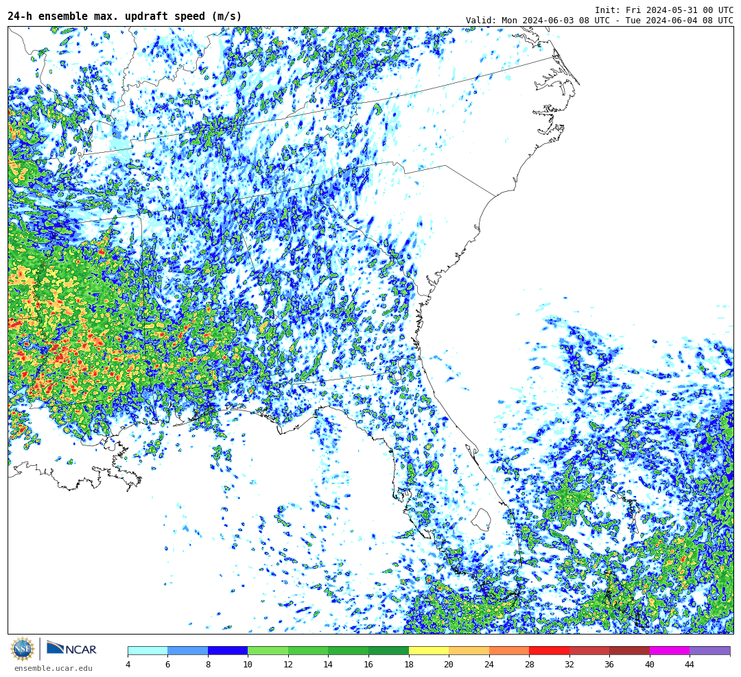Click the green 12–14 colorbar segment

pyautogui.click(x=308, y=650)
